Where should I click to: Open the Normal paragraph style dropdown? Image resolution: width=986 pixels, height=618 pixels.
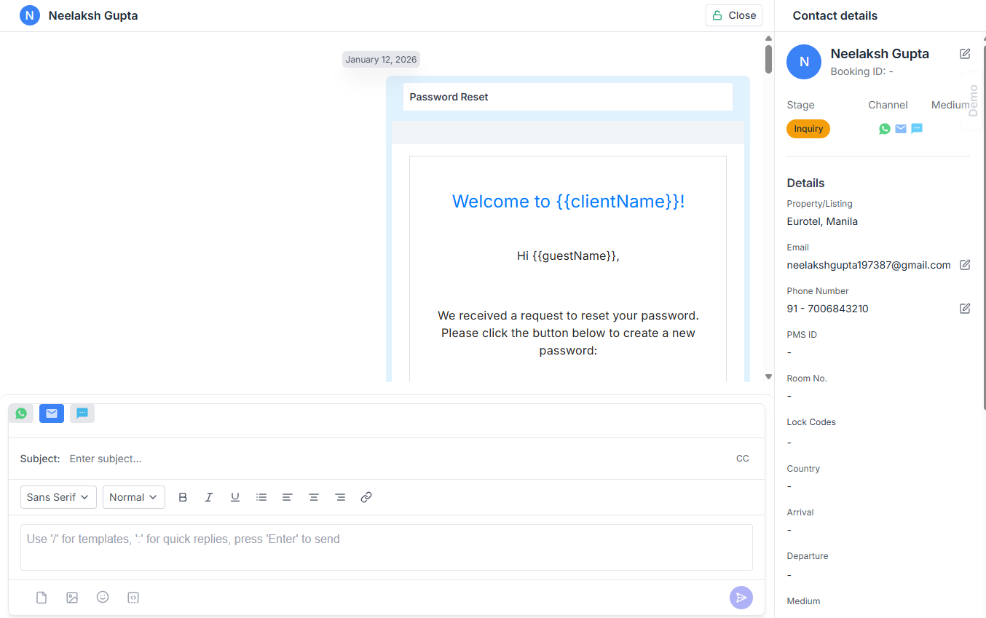(x=133, y=497)
